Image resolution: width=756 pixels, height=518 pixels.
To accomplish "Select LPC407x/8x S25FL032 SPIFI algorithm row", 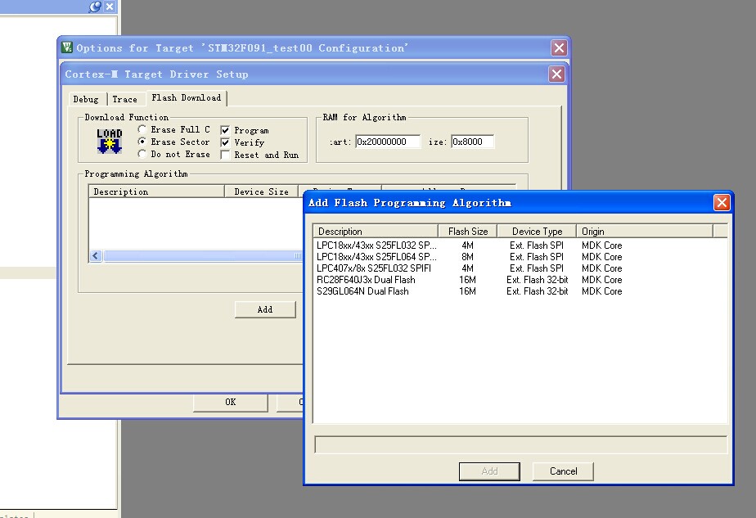I will click(520, 268).
